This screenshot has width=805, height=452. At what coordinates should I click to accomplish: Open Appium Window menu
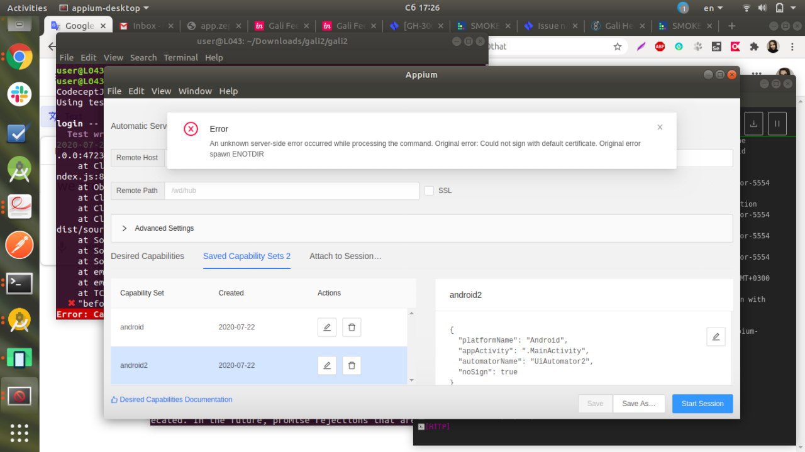(195, 91)
